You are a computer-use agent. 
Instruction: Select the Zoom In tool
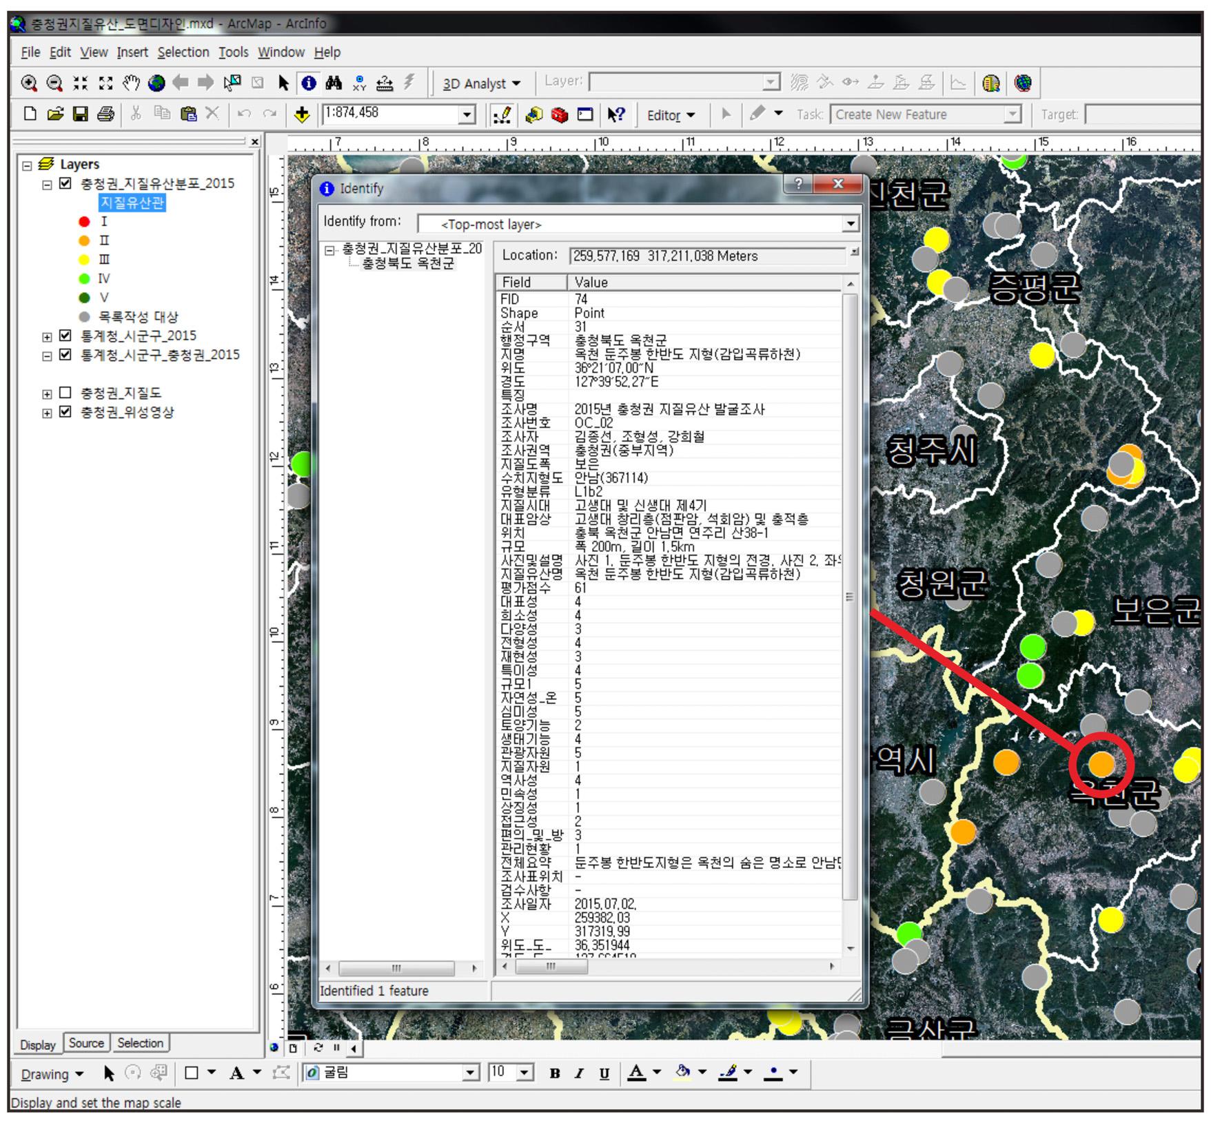coord(29,83)
